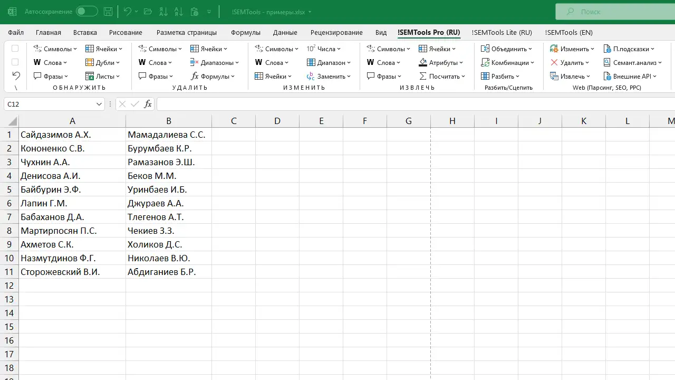Select cell with Николаев В.Ю.
The height and width of the screenshot is (380, 675).
169,258
